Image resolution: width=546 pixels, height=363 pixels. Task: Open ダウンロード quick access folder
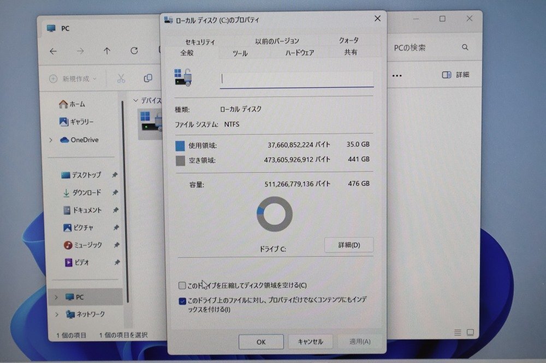tap(82, 192)
